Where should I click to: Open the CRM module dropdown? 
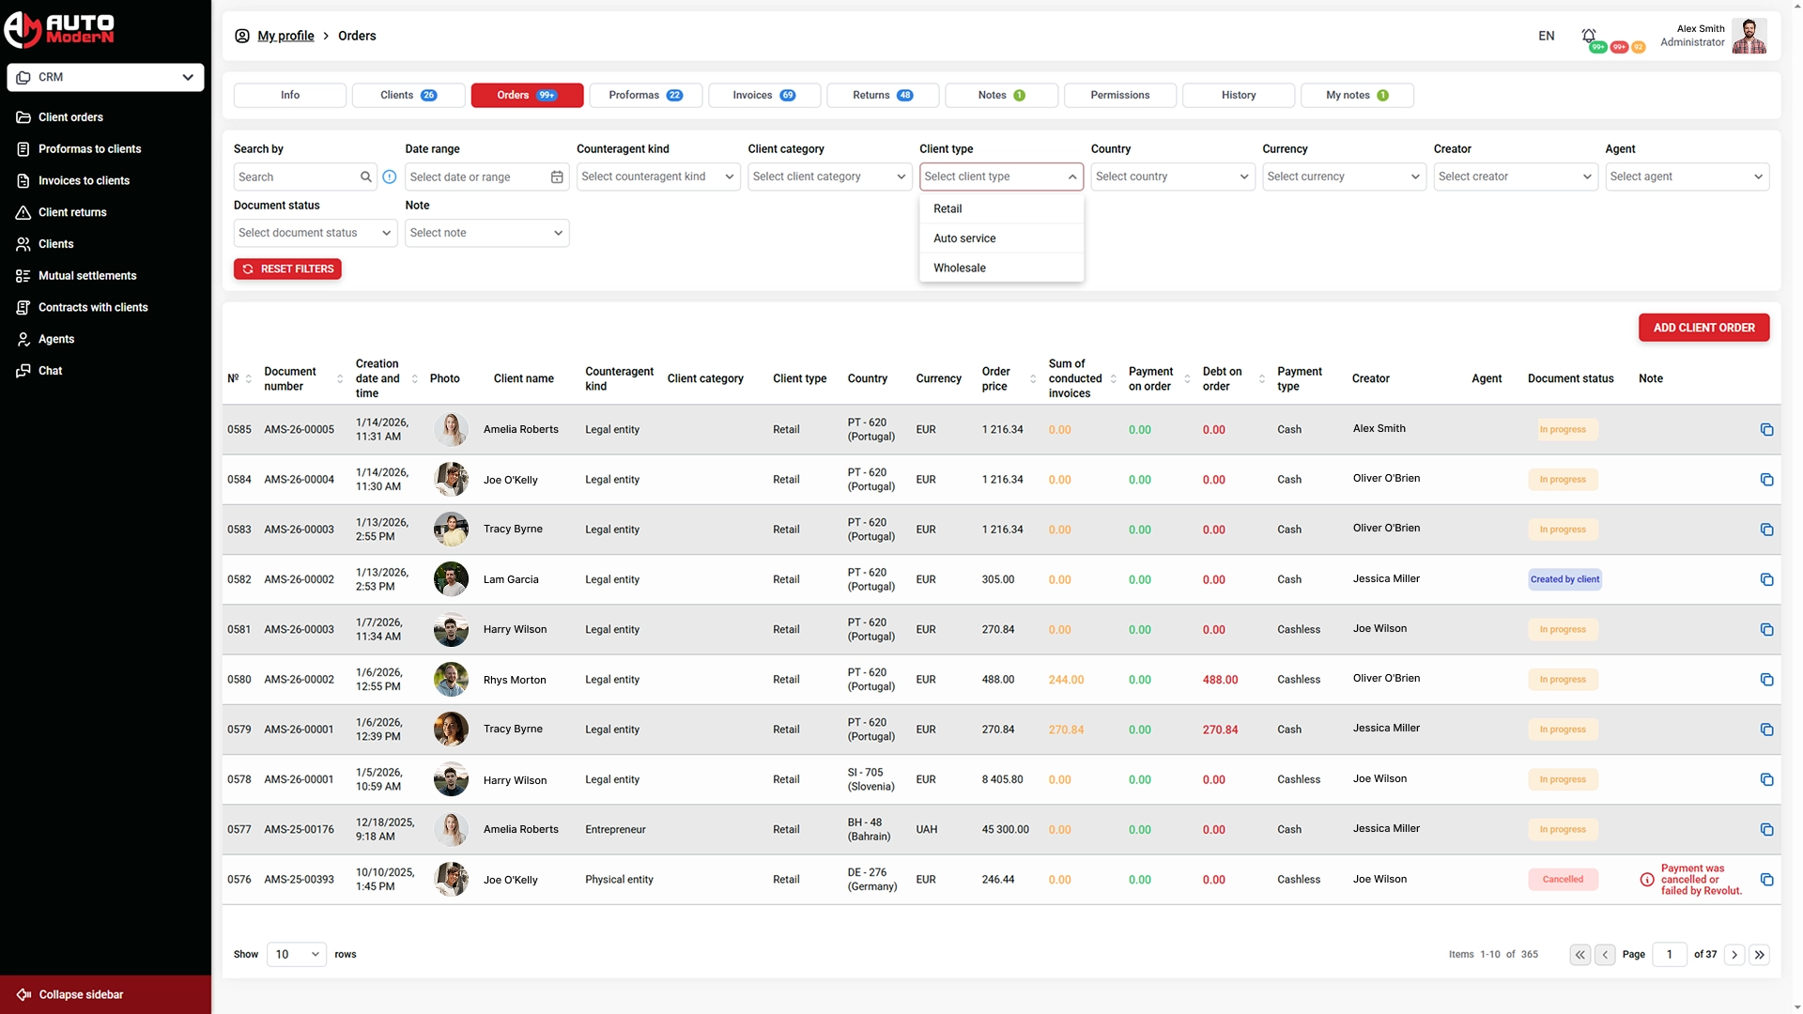[105, 77]
